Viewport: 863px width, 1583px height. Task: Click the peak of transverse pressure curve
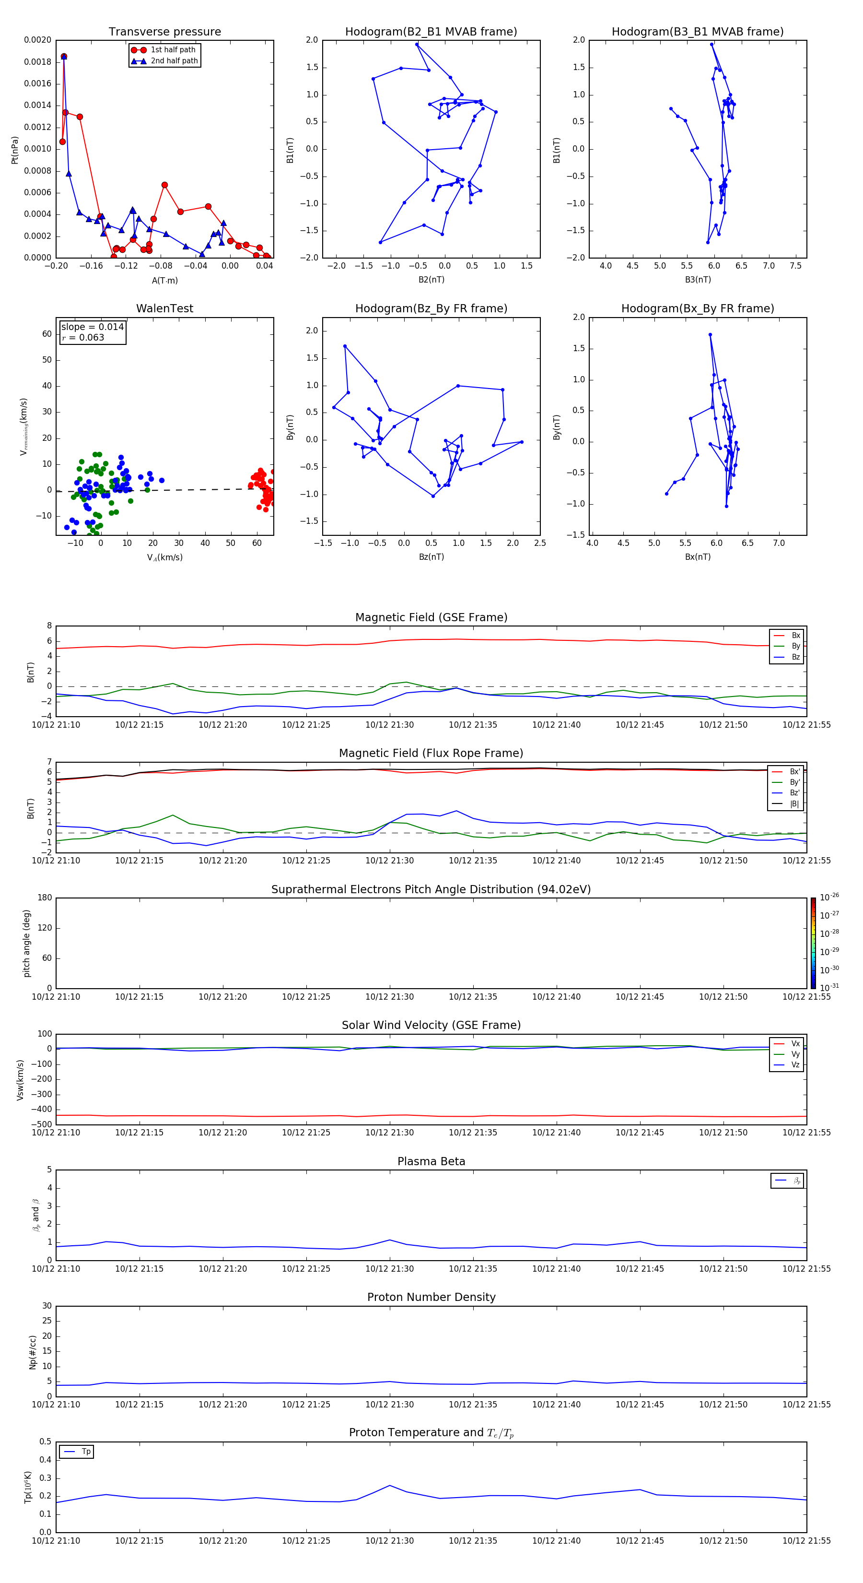64,56
